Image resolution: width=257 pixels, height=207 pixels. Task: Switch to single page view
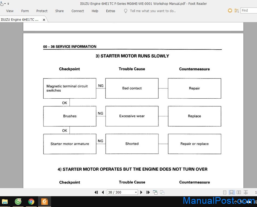click(x=225, y=192)
